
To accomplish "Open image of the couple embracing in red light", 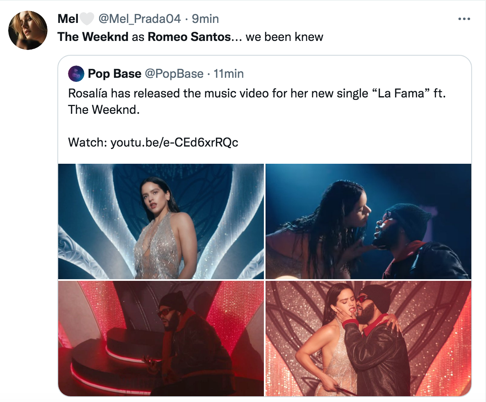I will (368, 338).
